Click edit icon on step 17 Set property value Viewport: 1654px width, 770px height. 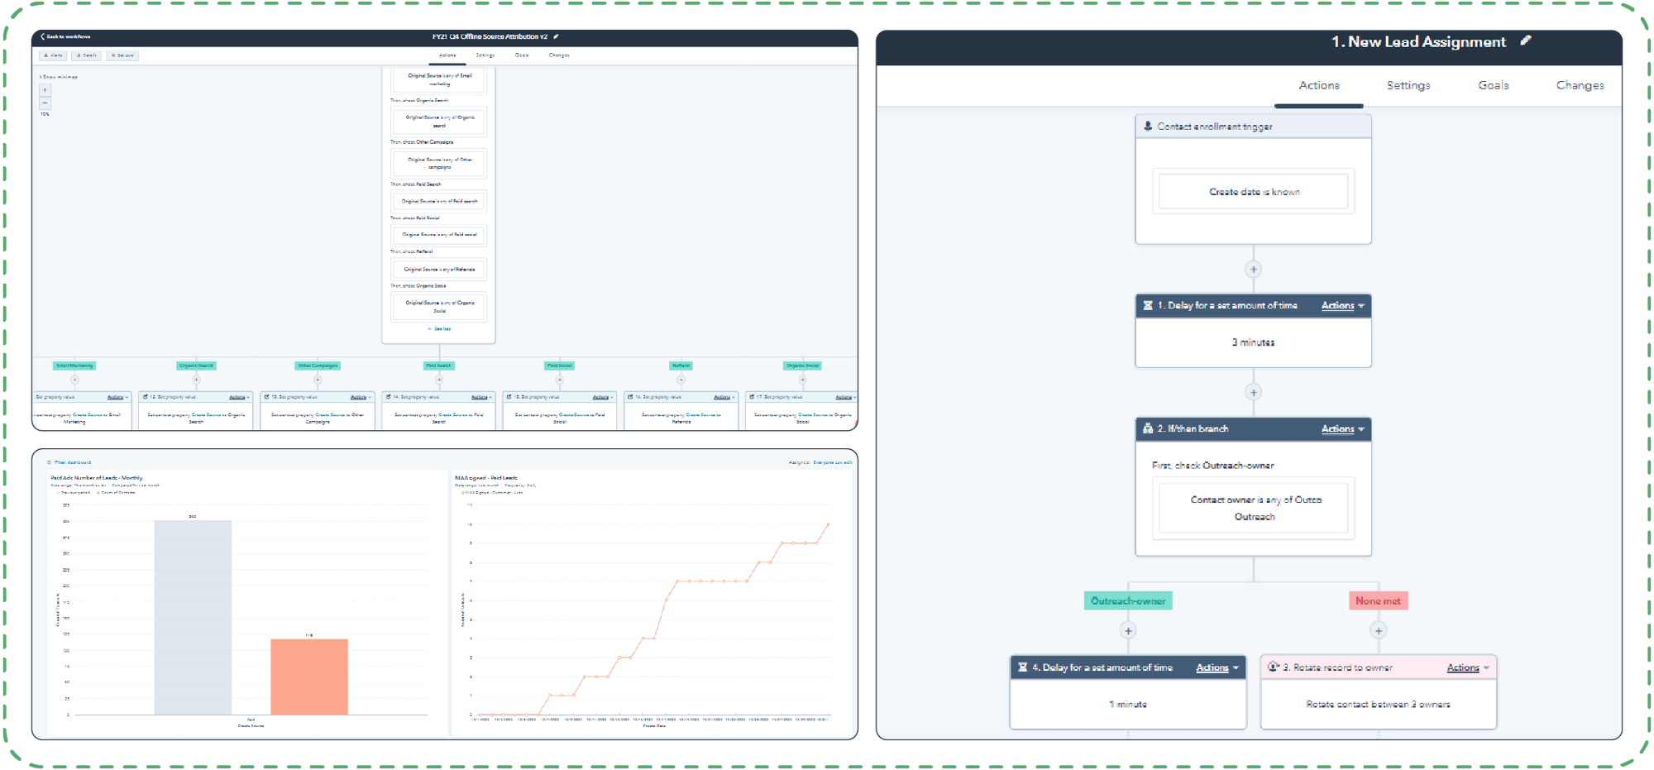coord(752,397)
